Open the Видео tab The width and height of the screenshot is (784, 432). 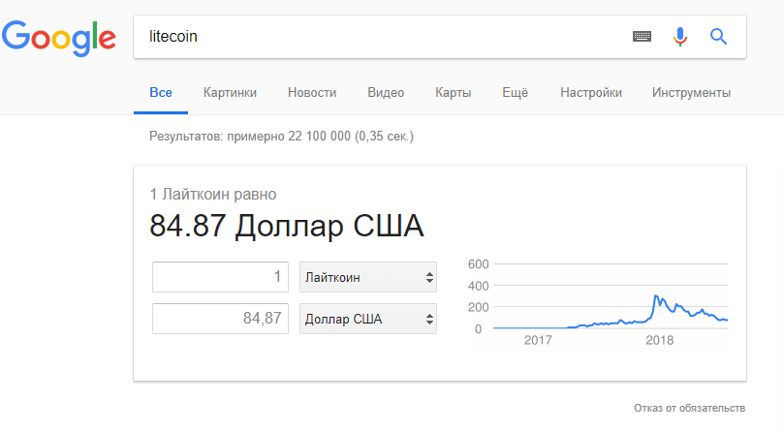coord(386,93)
